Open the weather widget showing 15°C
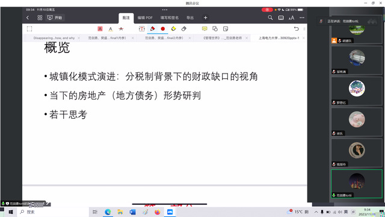Image resolution: width=385 pixels, height=217 pixels. [297, 212]
